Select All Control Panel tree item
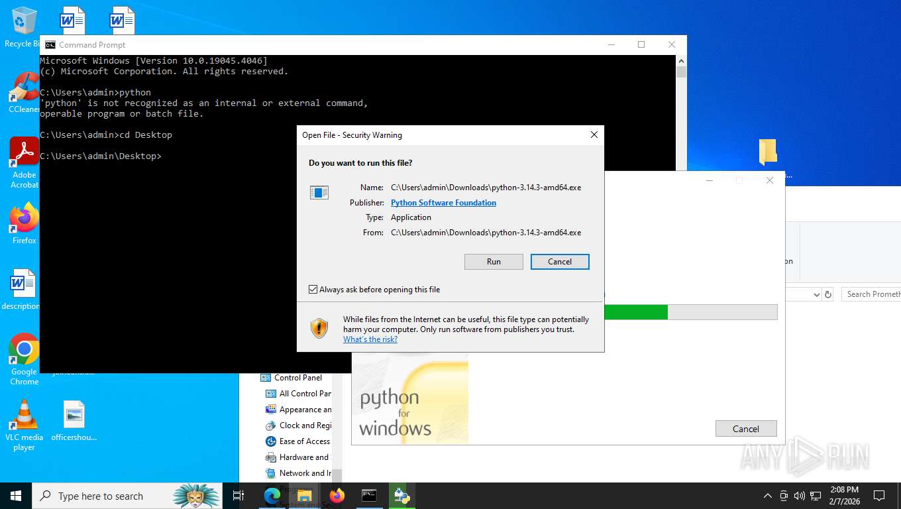 click(x=305, y=394)
